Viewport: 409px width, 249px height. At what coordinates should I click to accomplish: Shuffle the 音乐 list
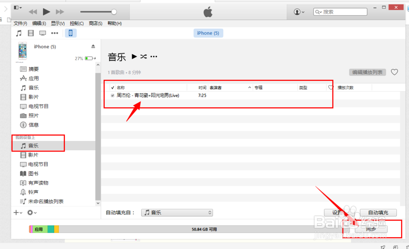[x=144, y=56]
